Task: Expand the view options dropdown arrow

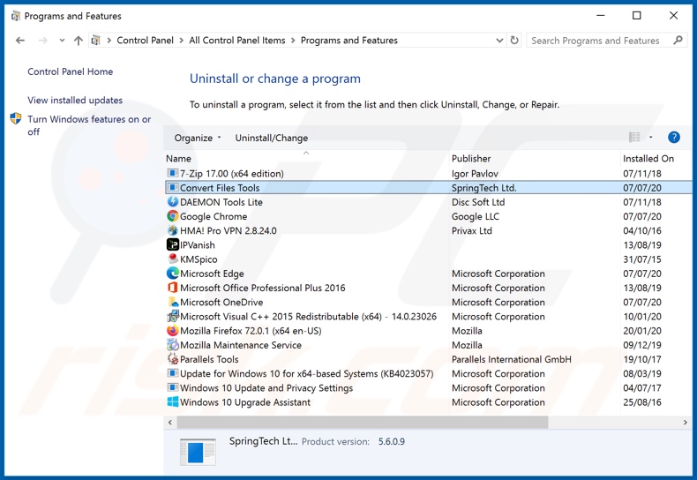Action: 651,138
